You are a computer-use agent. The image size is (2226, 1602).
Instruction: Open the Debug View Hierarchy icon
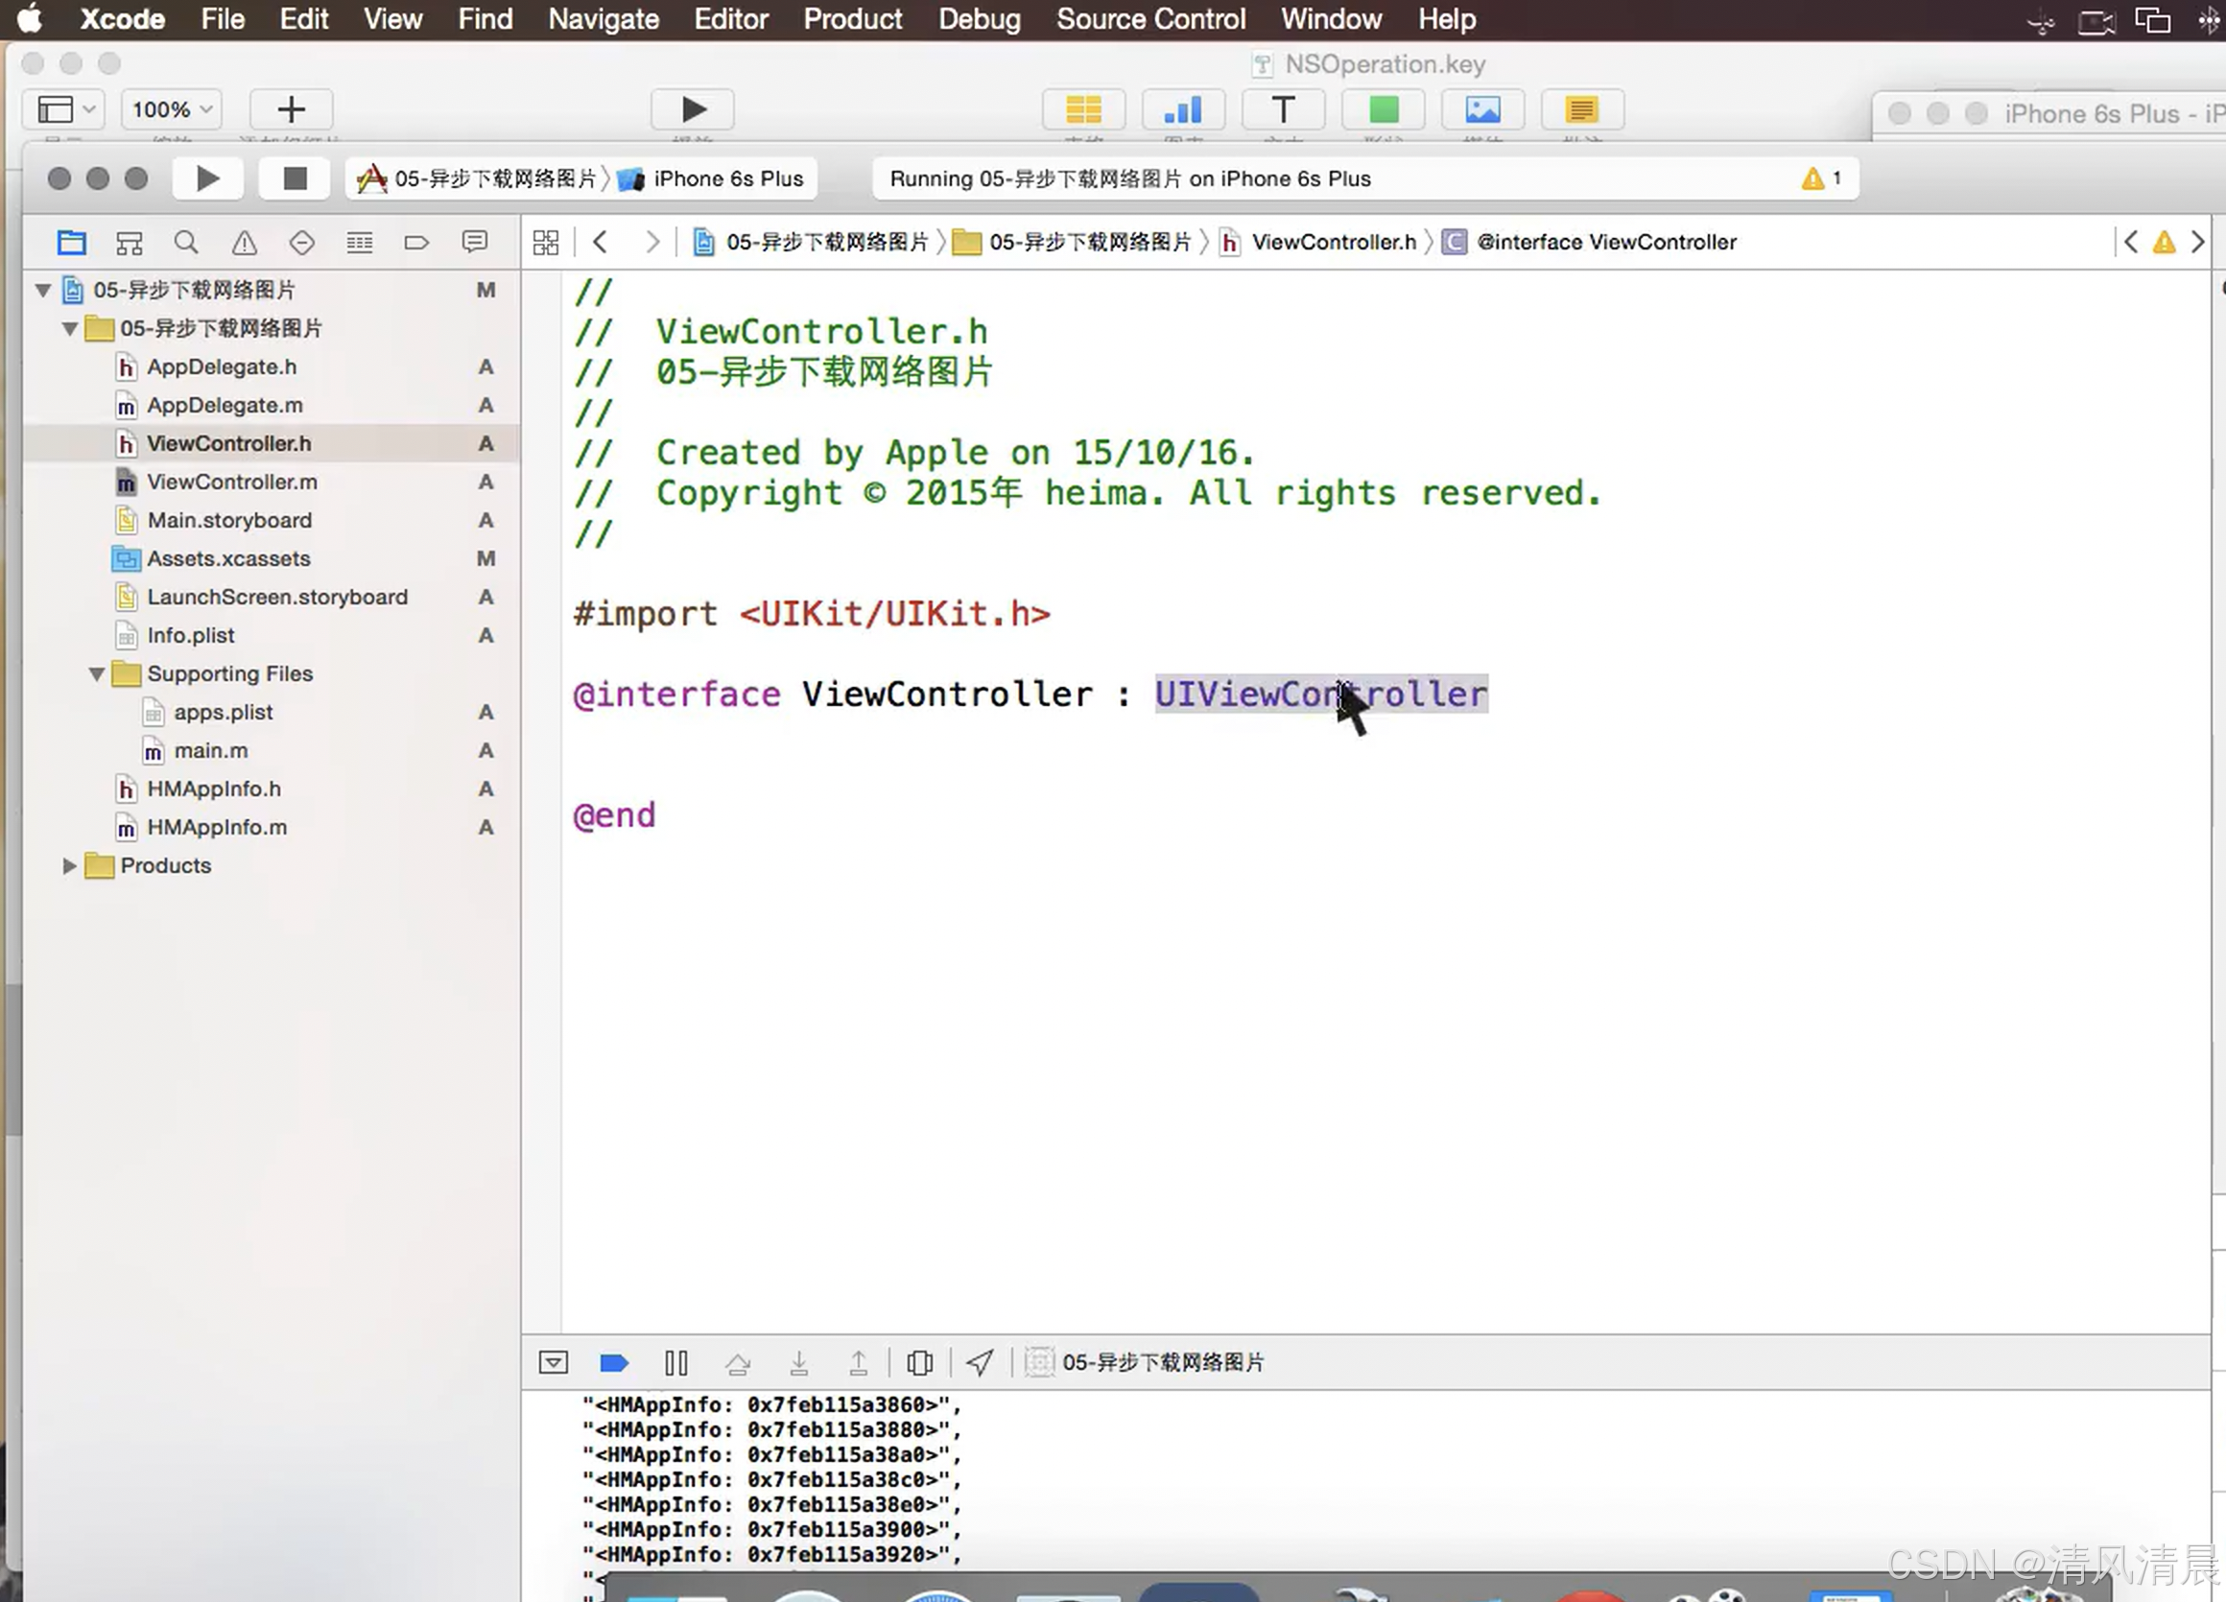[919, 1362]
